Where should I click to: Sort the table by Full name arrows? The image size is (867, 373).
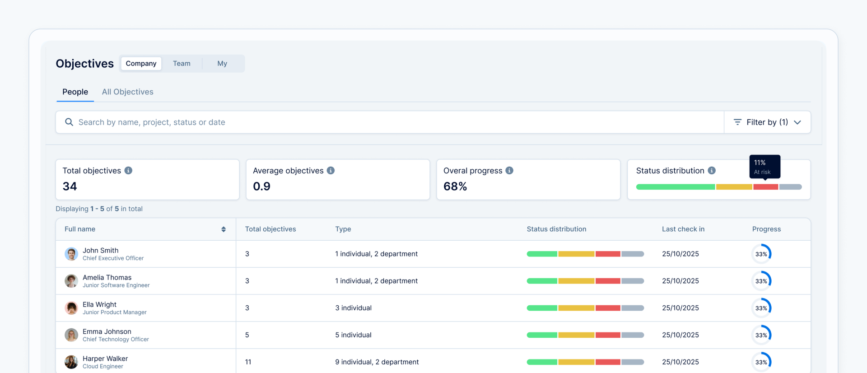(x=224, y=229)
